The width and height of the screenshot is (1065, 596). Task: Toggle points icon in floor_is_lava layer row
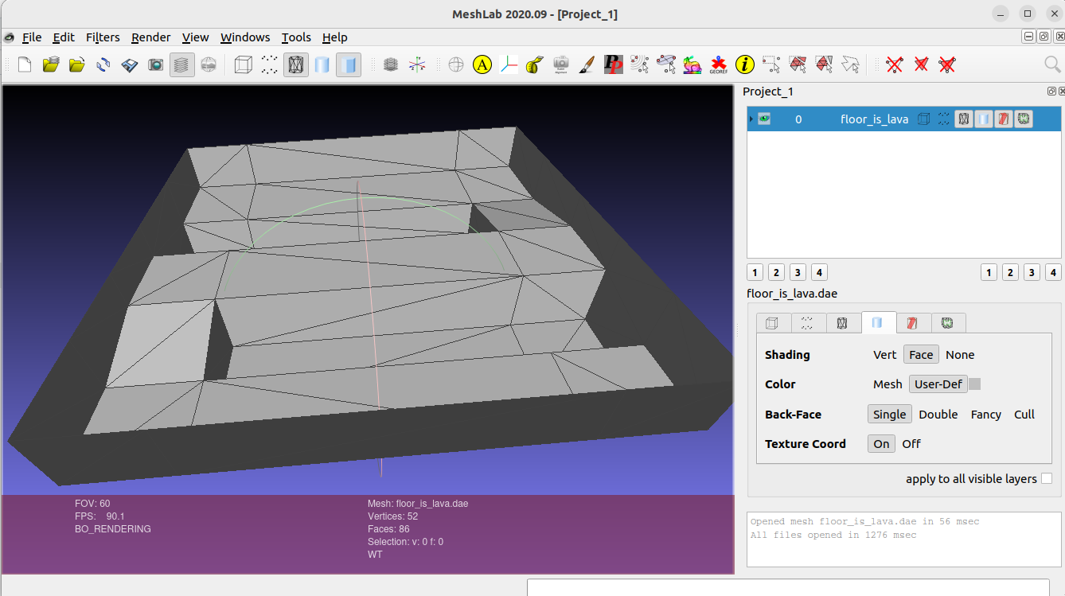click(943, 119)
